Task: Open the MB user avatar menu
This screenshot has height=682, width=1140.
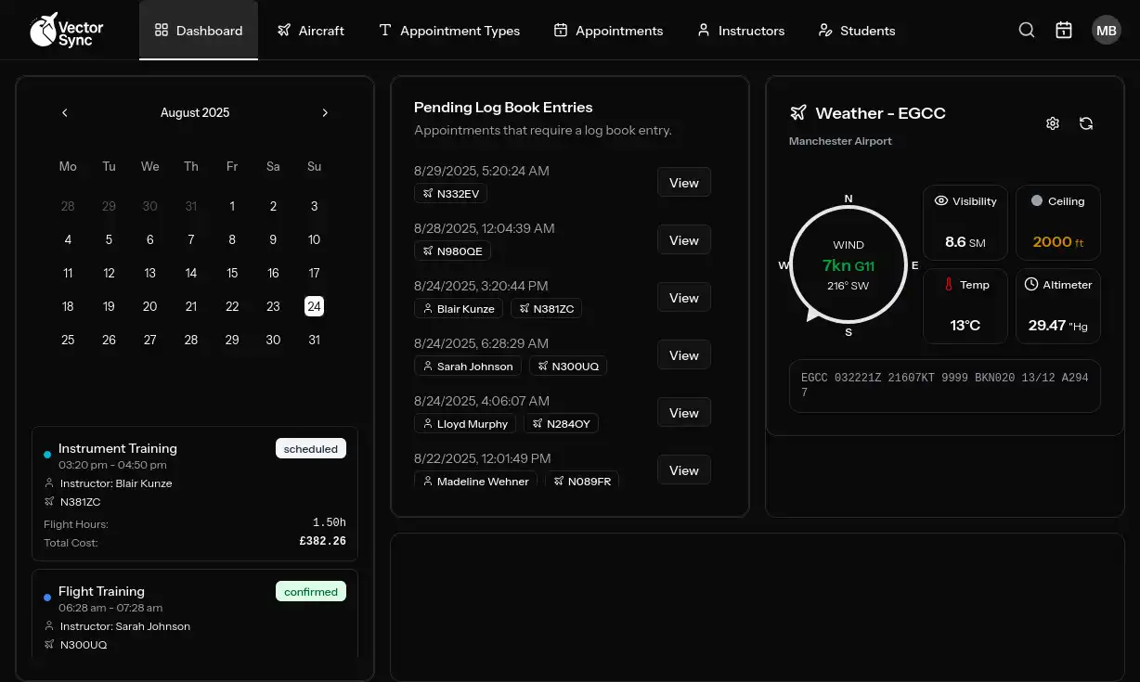Action: tap(1107, 30)
